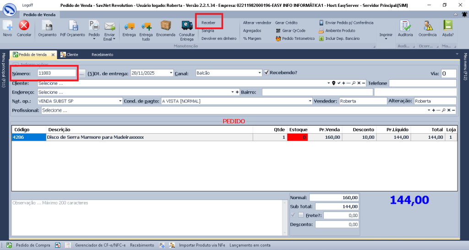469x250 pixels.
Task: Click the Entrega truck icon
Action: [129, 26]
